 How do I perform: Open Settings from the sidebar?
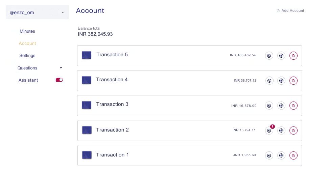click(27, 56)
